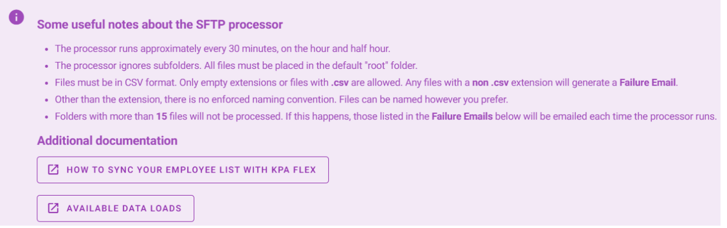The width and height of the screenshot is (727, 228).
Task: Click the bold "non .csv" text
Action: pyautogui.click(x=490, y=82)
